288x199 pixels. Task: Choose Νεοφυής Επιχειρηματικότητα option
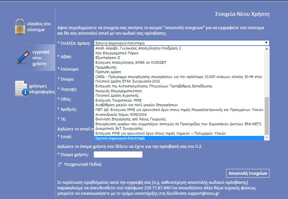click(179, 91)
